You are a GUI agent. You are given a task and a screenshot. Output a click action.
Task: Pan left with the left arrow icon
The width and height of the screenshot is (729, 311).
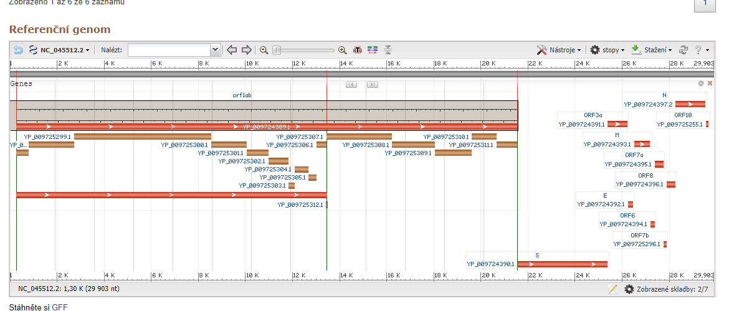click(x=232, y=50)
